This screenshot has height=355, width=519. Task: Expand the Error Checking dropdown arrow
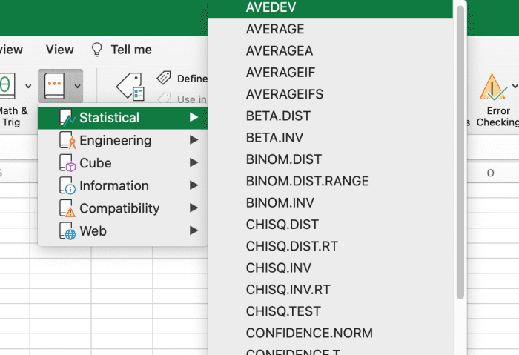(515, 86)
